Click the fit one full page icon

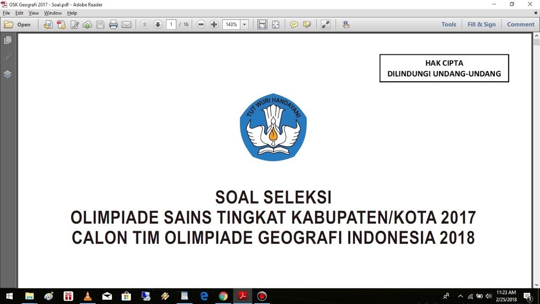tap(275, 24)
